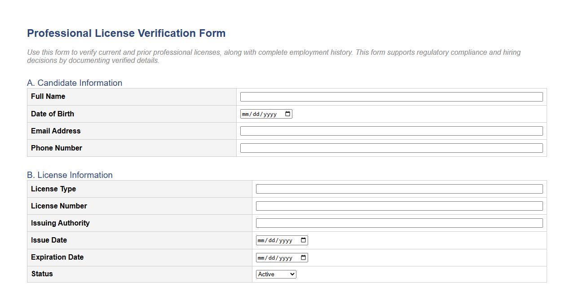Click the Status row label
This screenshot has height=292, width=574.
point(41,274)
